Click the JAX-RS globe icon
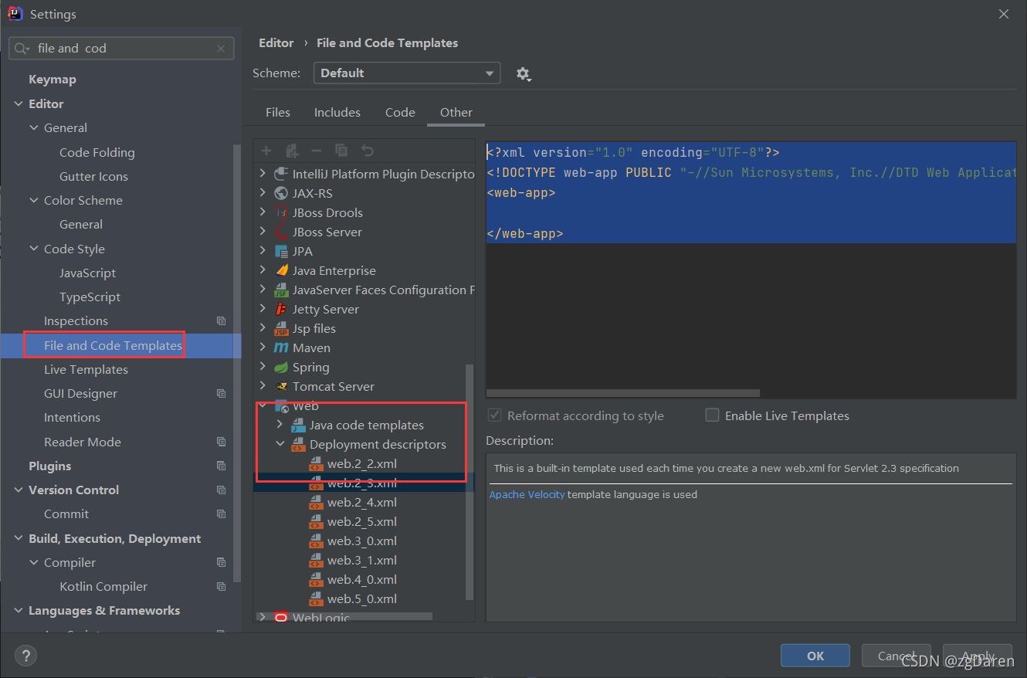This screenshot has height=678, width=1027. point(281,193)
